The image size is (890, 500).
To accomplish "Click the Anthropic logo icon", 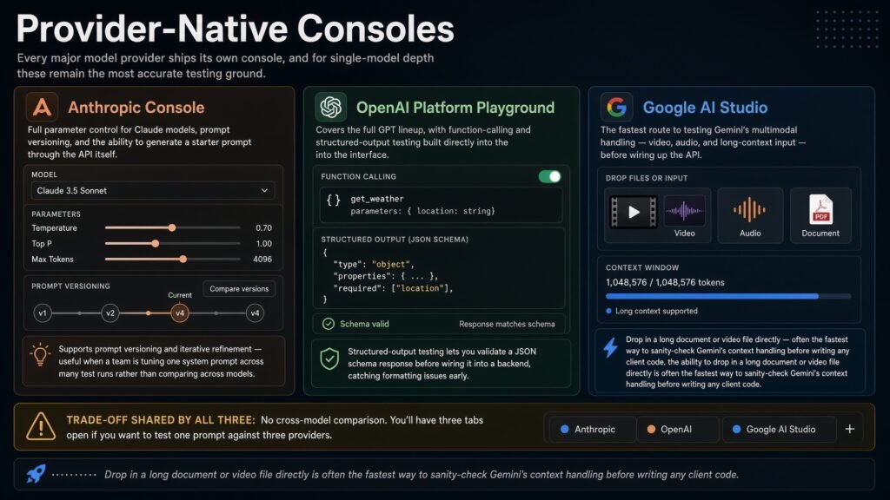I will click(x=42, y=107).
